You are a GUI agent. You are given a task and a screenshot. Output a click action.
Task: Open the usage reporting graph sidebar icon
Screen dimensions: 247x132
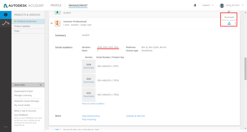point(6,23)
